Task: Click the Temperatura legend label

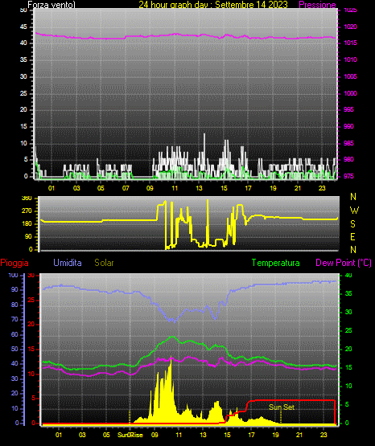Action: pyautogui.click(x=275, y=263)
